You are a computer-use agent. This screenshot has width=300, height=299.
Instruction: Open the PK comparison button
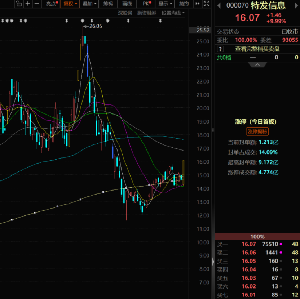tap(146, 4)
